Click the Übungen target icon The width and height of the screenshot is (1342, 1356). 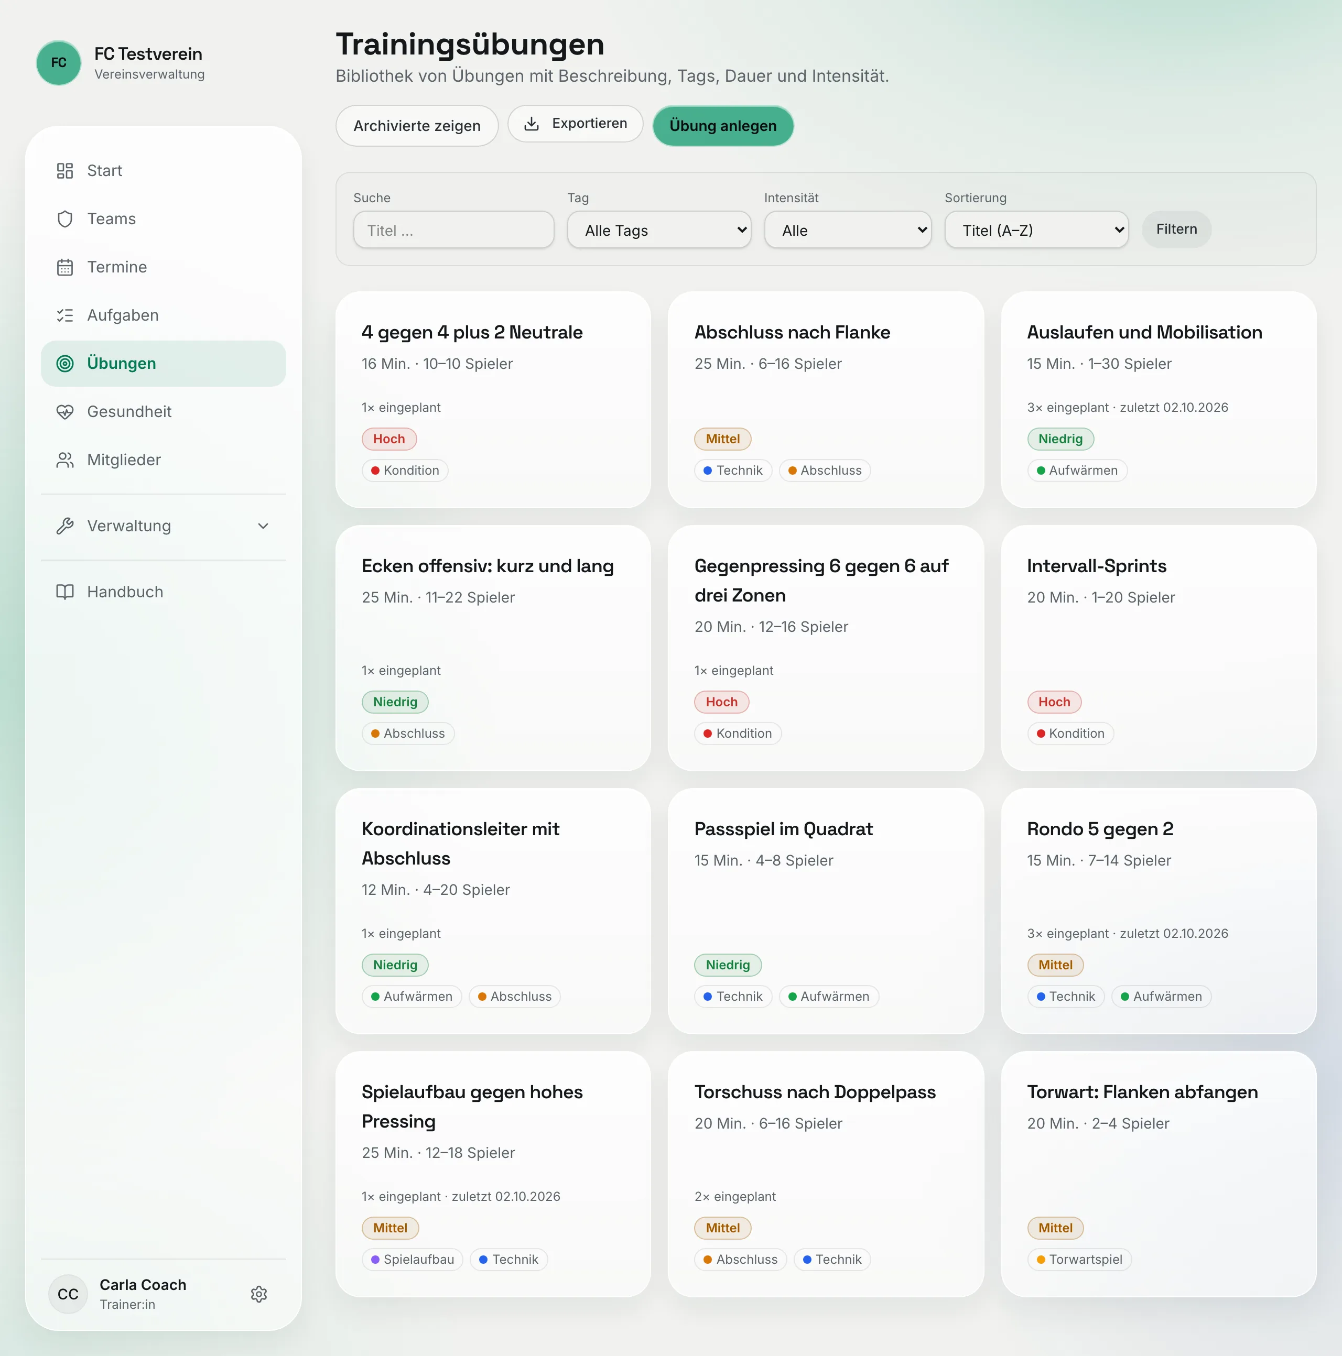pos(64,364)
